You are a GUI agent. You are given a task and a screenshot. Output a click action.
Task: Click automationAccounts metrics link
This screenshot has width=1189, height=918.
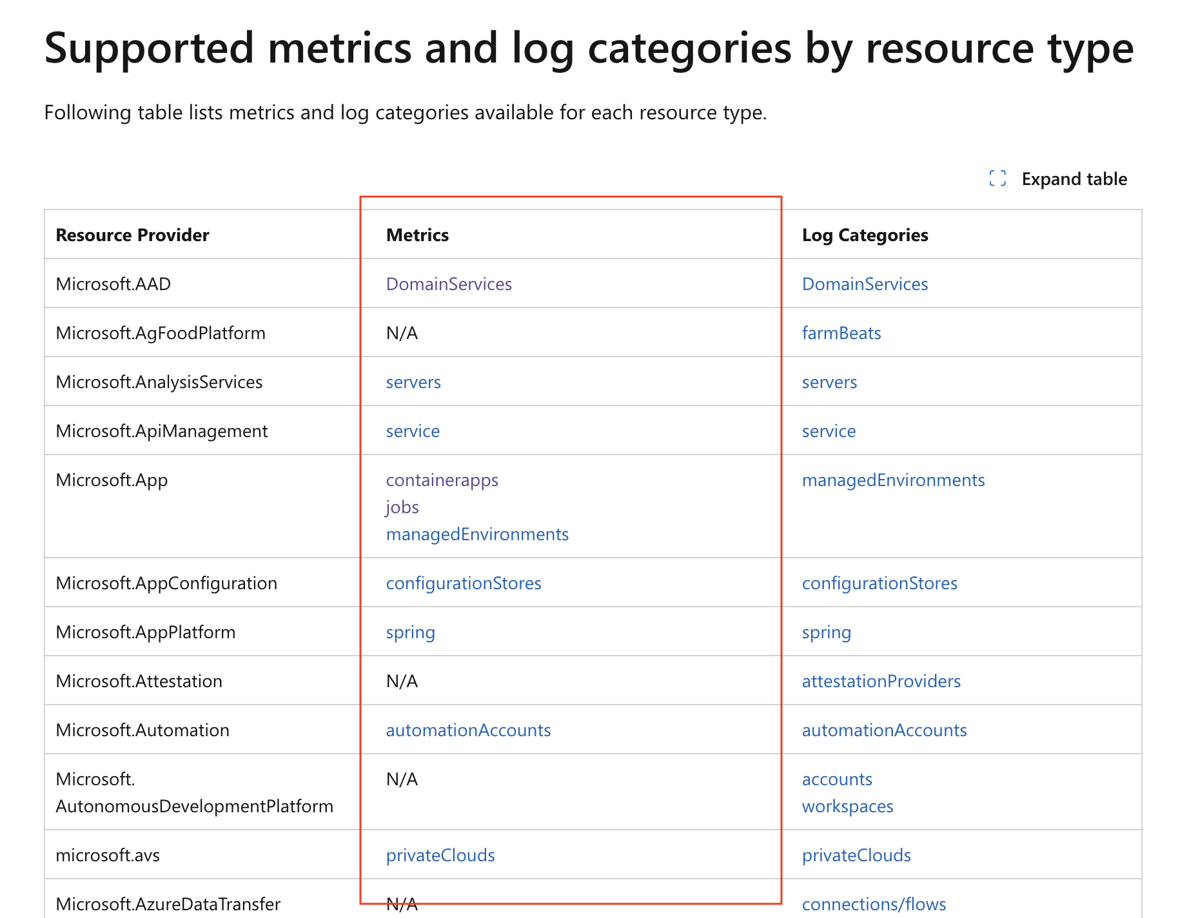point(468,730)
